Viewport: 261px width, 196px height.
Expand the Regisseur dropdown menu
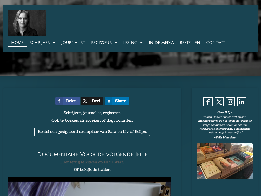(x=104, y=43)
